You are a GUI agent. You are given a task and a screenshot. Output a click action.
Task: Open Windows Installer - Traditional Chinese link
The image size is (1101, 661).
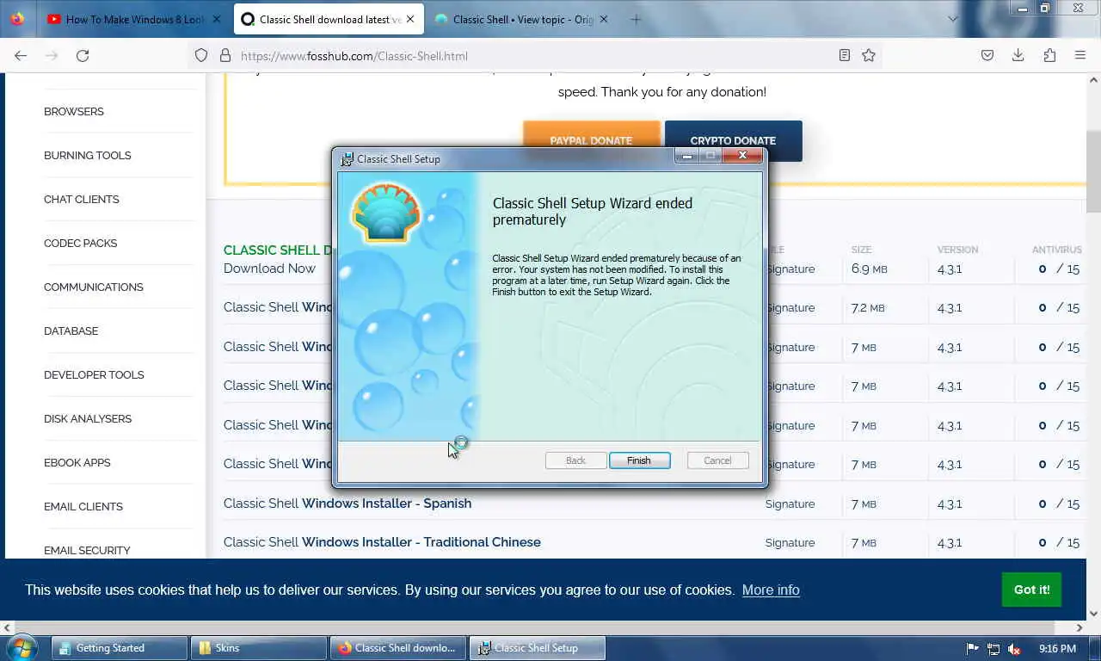(x=382, y=542)
